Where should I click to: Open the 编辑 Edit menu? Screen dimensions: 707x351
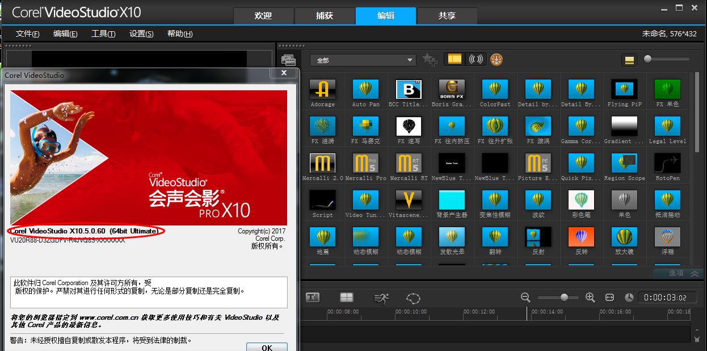(65, 34)
